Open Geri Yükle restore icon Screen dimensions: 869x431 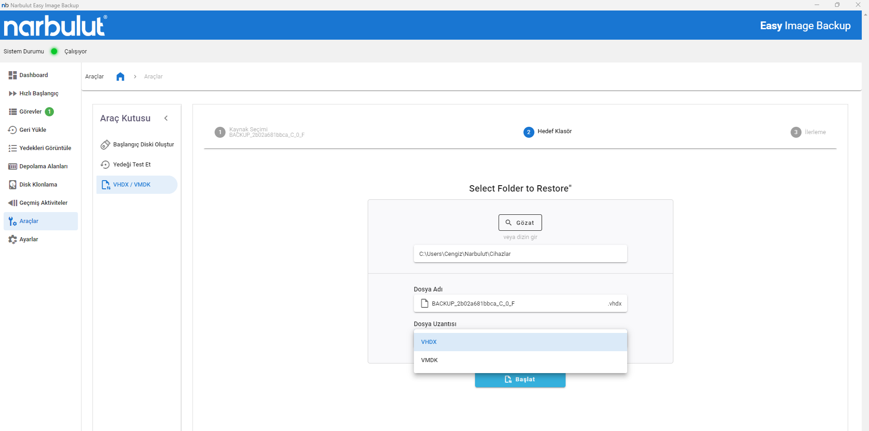(x=12, y=130)
